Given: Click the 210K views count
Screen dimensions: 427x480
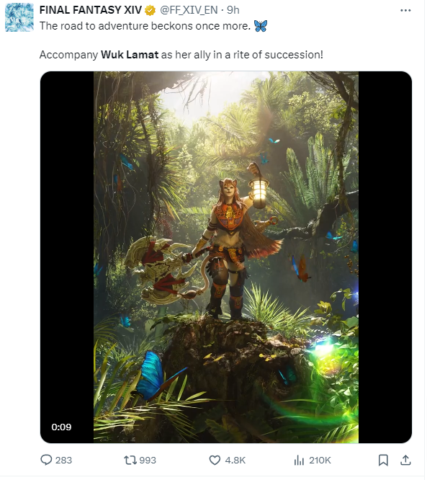Looking at the screenshot, I should [320, 460].
